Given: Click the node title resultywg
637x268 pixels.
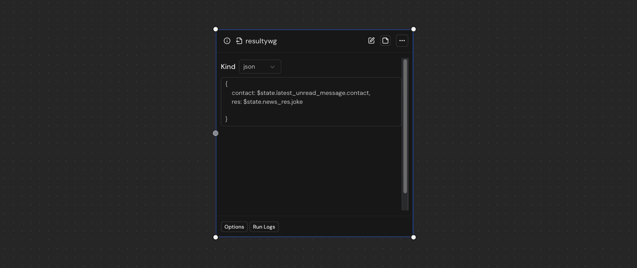Looking at the screenshot, I should point(261,41).
